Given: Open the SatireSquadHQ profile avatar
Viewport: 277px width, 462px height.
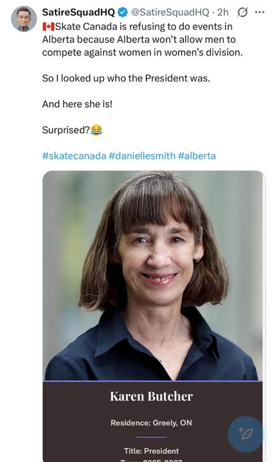Looking at the screenshot, I should 24,18.
